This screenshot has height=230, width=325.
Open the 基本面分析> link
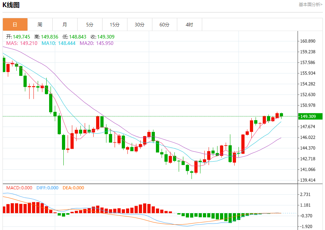tap(310, 5)
